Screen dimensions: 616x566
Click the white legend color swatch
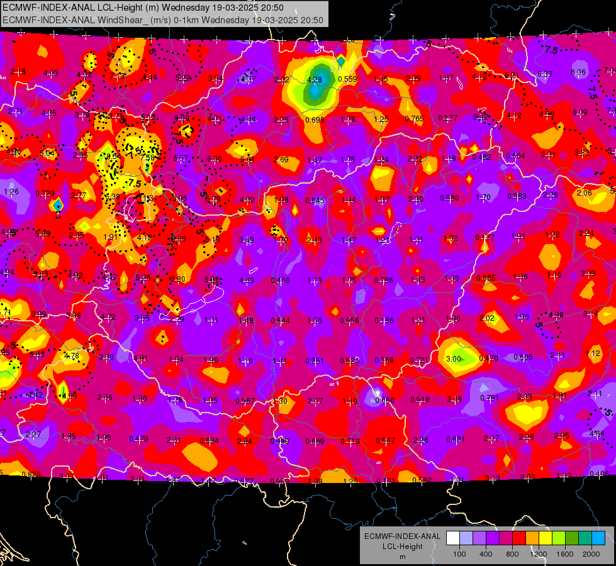[453, 538]
